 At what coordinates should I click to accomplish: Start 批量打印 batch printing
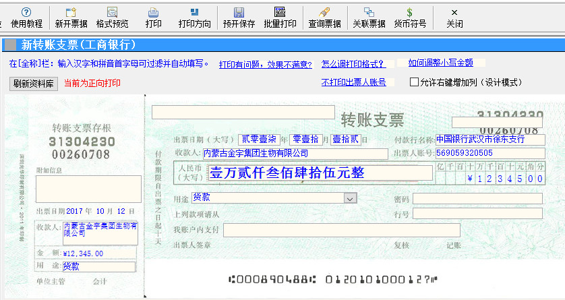tap(280, 18)
